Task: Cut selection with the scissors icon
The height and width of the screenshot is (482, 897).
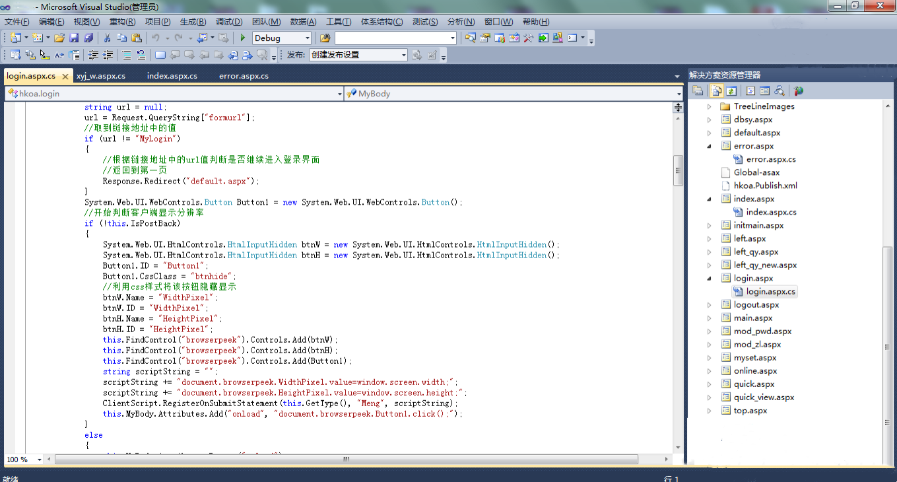Action: coord(106,38)
